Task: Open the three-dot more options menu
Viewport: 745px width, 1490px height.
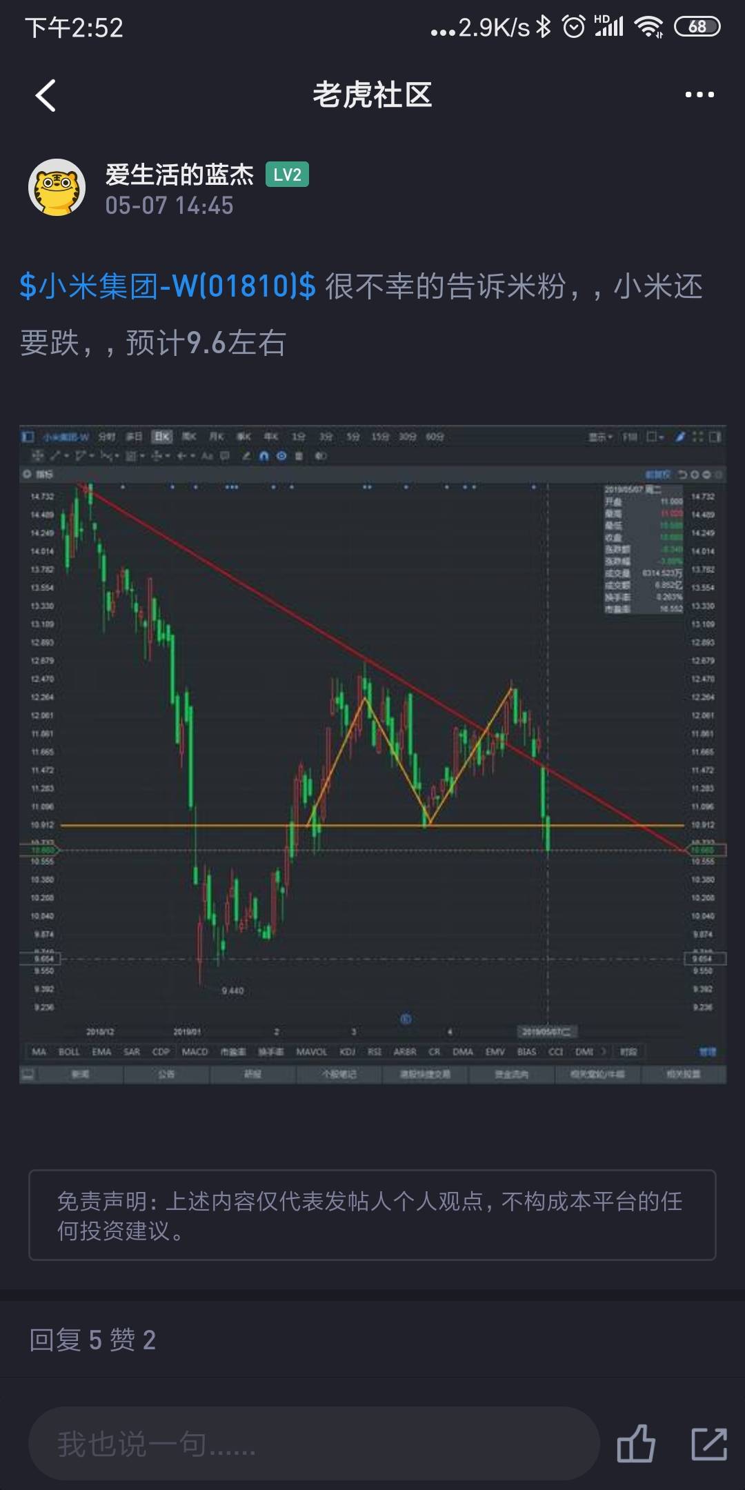Action: [699, 95]
